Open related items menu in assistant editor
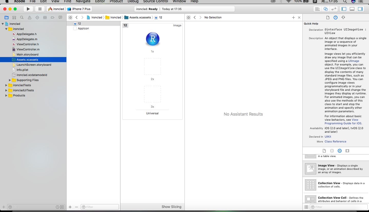This screenshot has height=212, width=369. [188, 17]
